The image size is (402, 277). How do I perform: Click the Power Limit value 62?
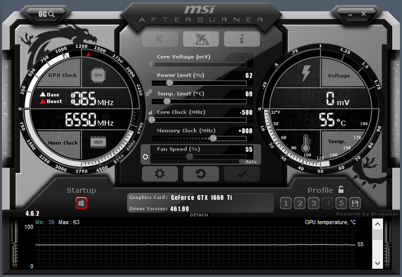249,75
